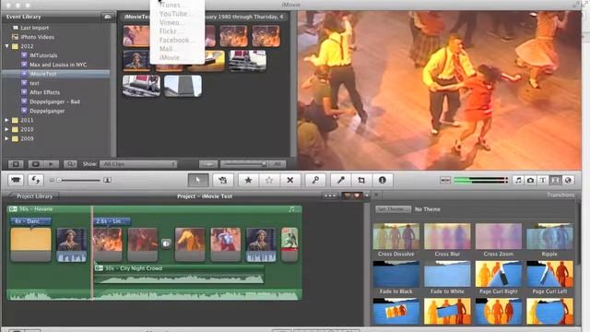Click the edit tool button next to the arrow
Screen dimensions: 590x332
tap(223, 181)
